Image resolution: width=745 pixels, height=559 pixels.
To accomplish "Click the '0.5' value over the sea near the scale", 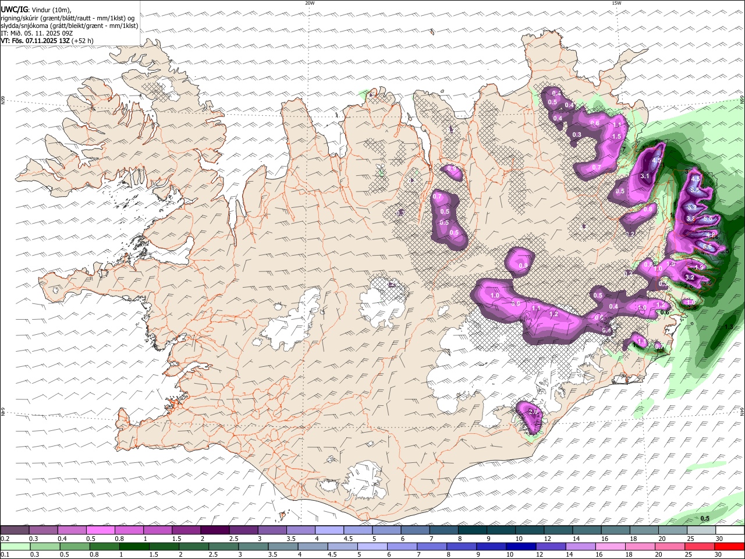I will 705,518.
